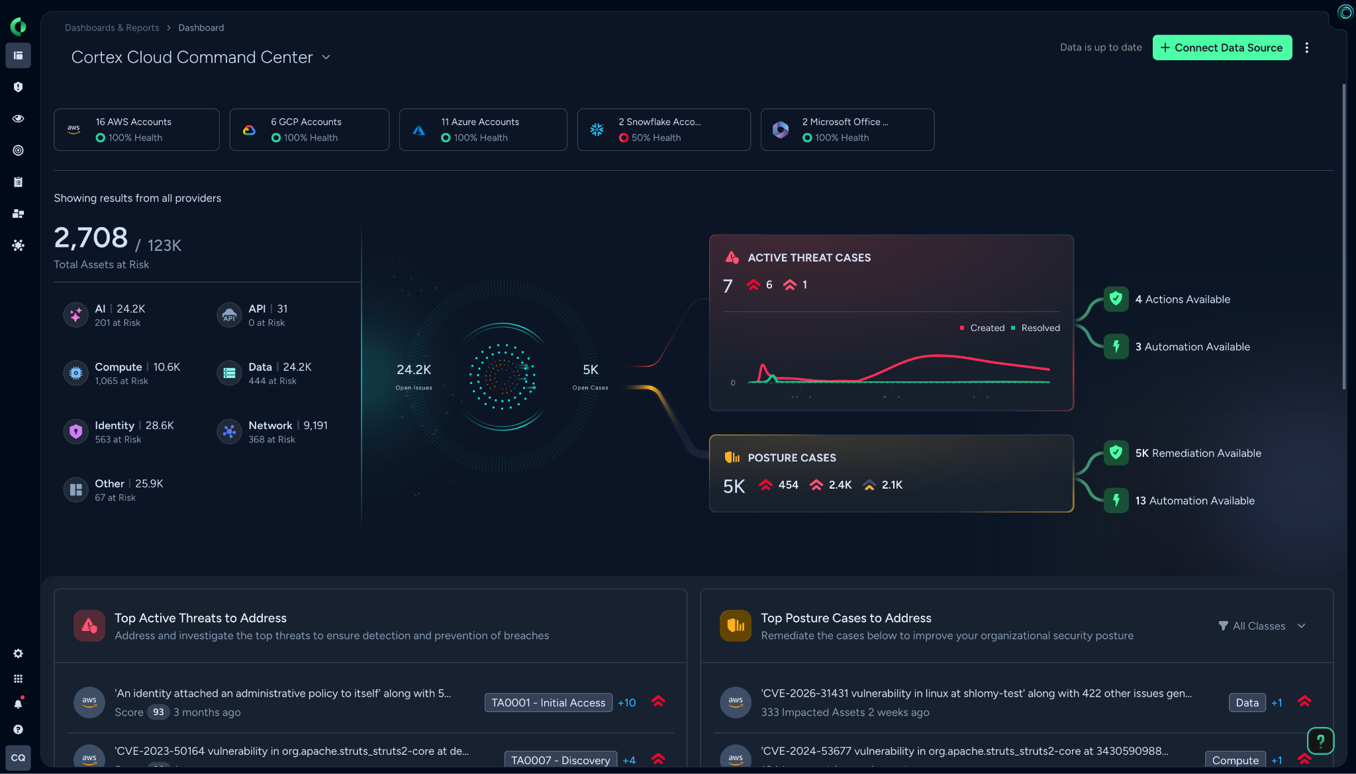Open the 6 GCP Accounts card
The width and height of the screenshot is (1356, 774).
coord(309,130)
